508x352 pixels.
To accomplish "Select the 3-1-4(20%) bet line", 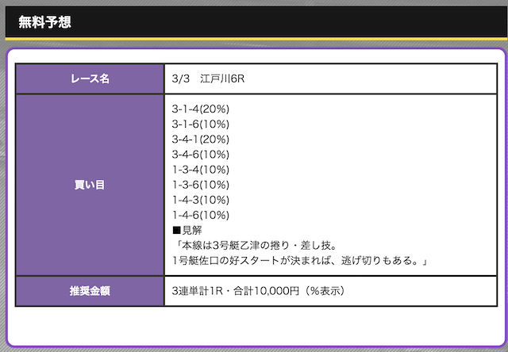I will coord(200,109).
